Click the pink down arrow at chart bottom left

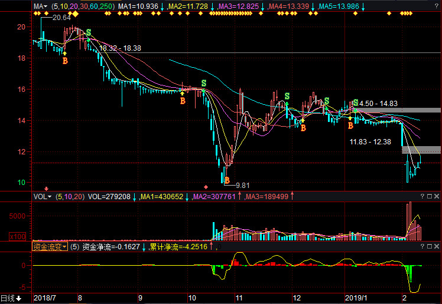pos(47,187)
